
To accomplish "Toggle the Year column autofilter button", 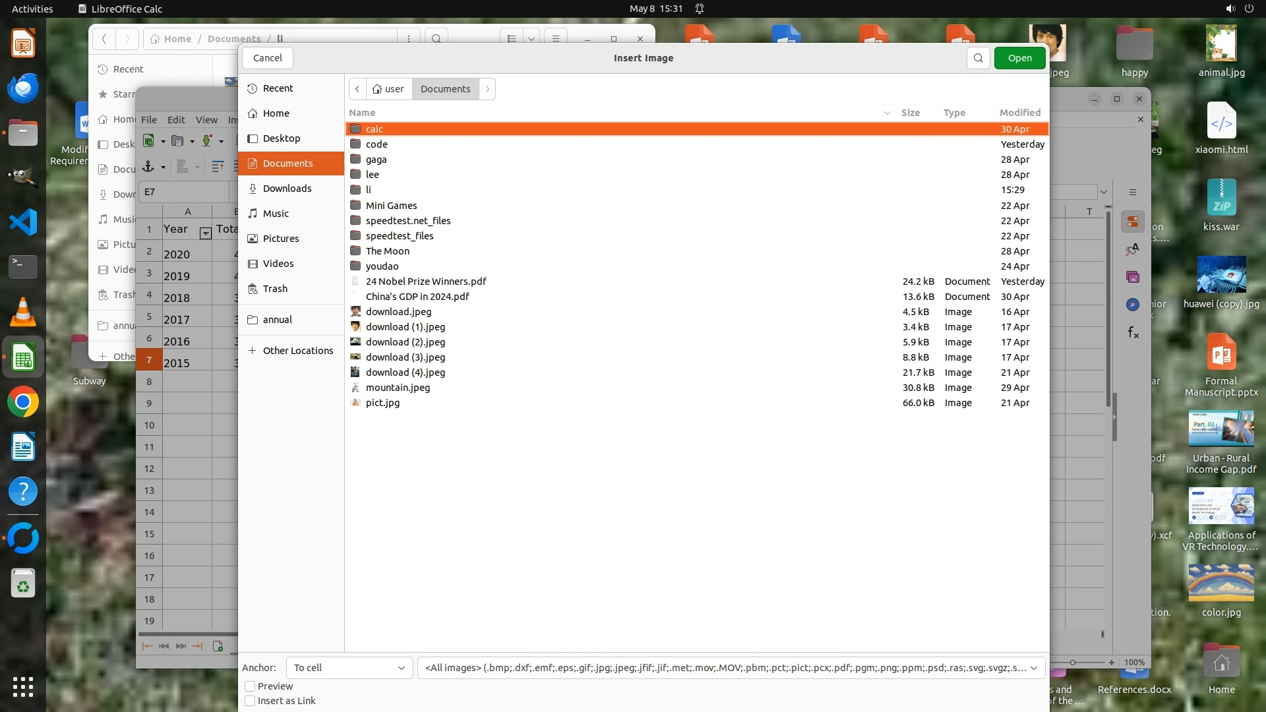I will (205, 233).
